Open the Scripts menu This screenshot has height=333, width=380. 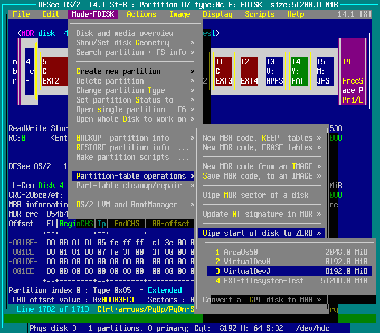(x=260, y=14)
